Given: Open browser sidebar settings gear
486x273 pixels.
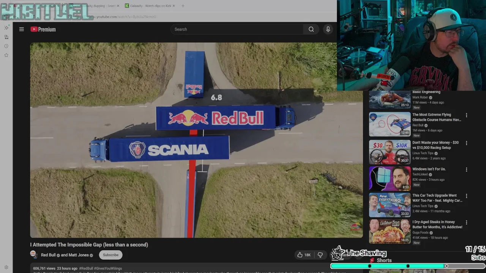Looking at the screenshot, I should coord(6,267).
